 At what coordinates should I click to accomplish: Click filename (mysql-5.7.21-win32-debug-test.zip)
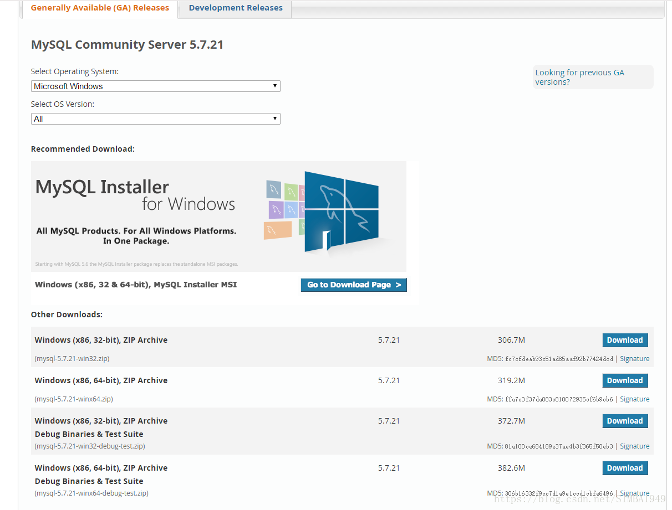[x=90, y=446]
